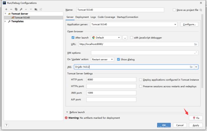
Task: Copy the selected configuration
Action: [x=16, y=9]
